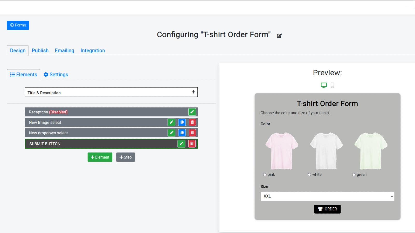Switch to the Publish tab

pyautogui.click(x=40, y=50)
